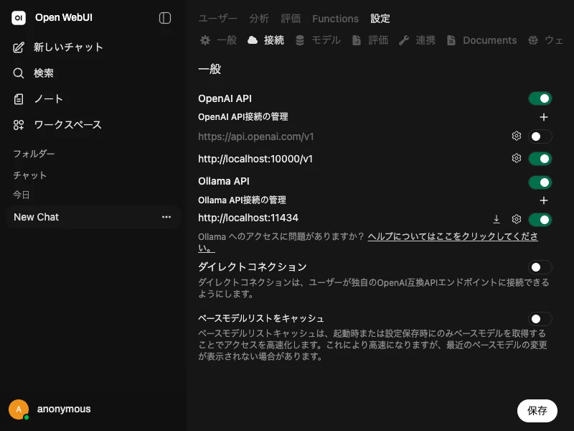574x431 pixels.
Task: Collapse the sidebar with the panel icon
Action: point(165,18)
